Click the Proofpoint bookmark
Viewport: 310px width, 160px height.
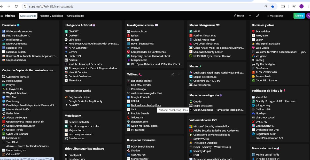pyautogui.click(x=75, y=155)
